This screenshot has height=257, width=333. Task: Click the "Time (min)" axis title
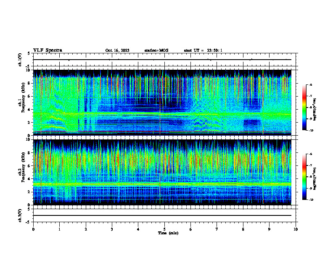(x=168, y=233)
